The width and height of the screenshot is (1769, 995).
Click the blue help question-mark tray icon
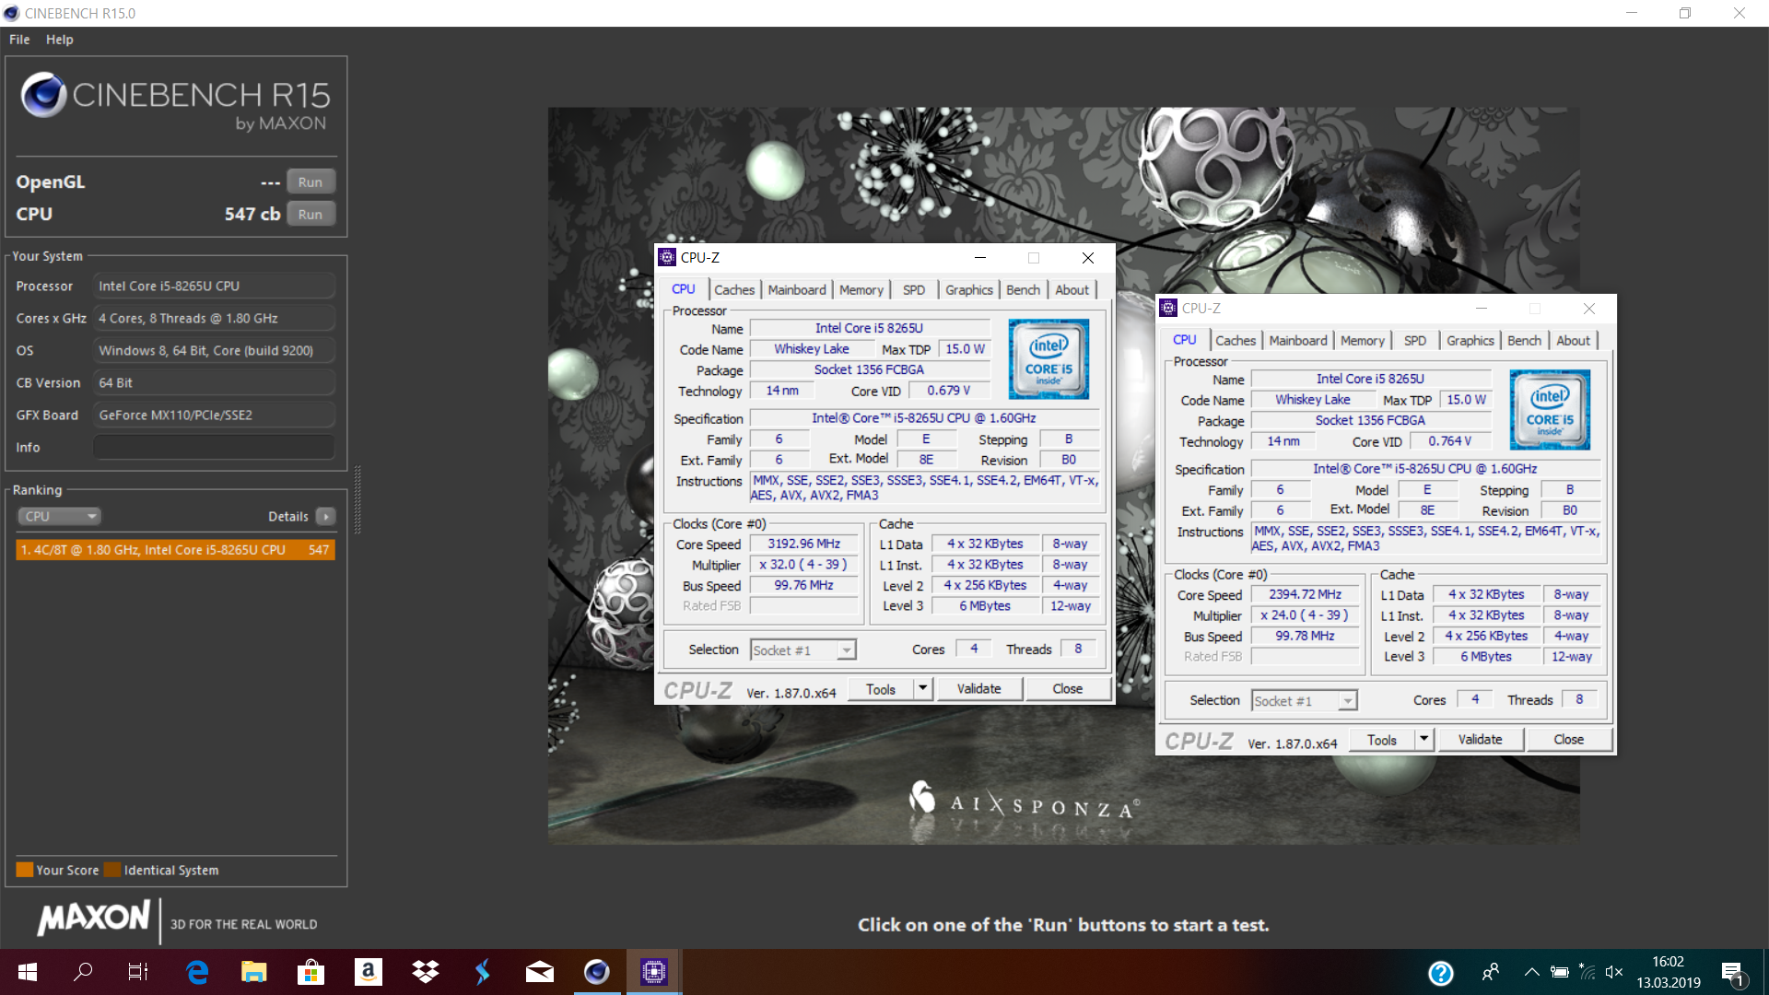pos(1441,973)
